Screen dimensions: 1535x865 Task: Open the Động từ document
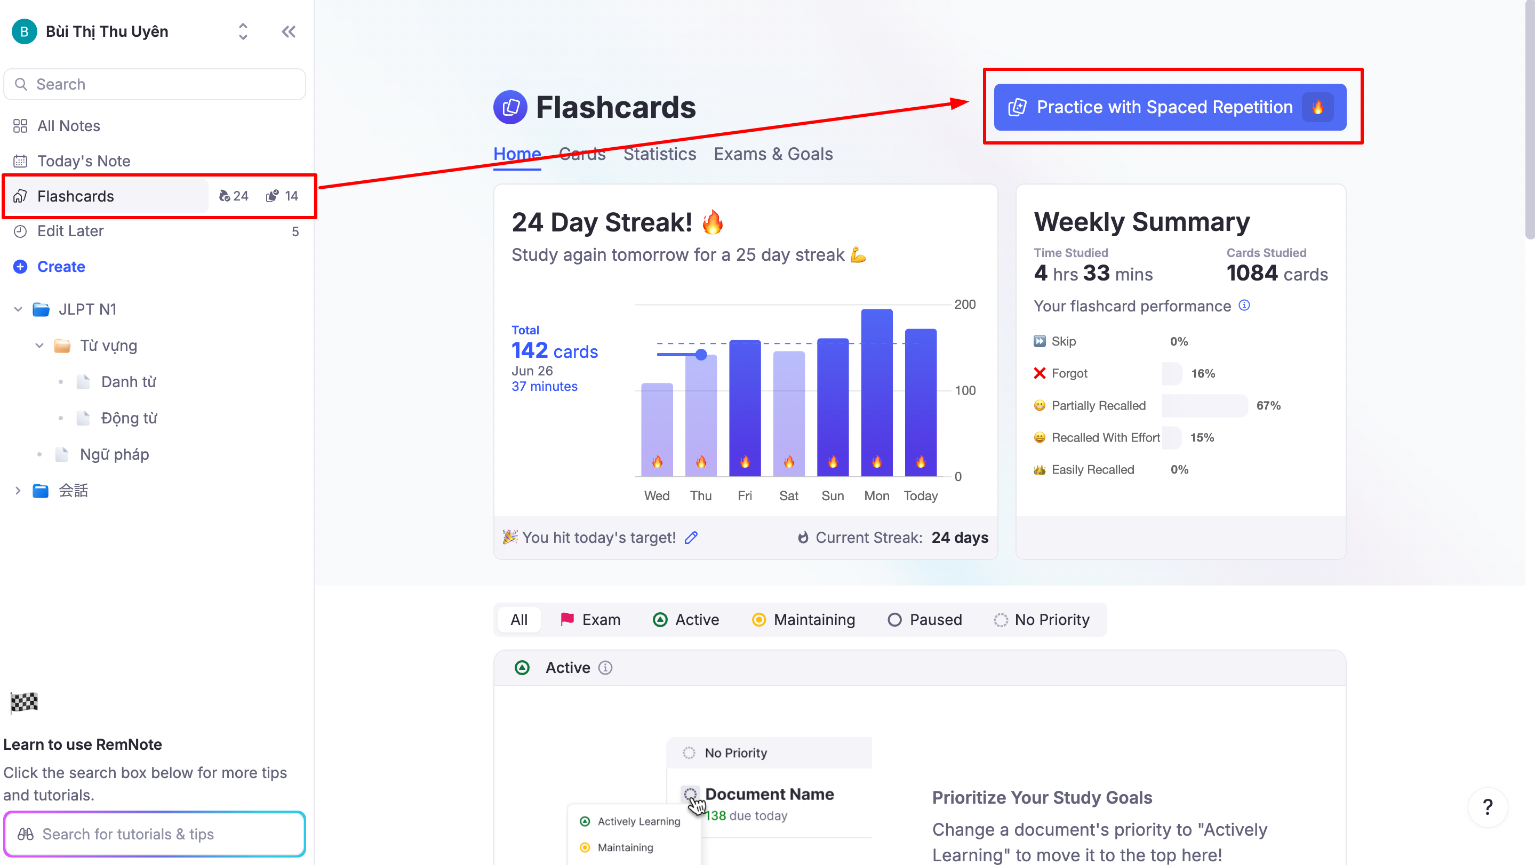pos(129,418)
